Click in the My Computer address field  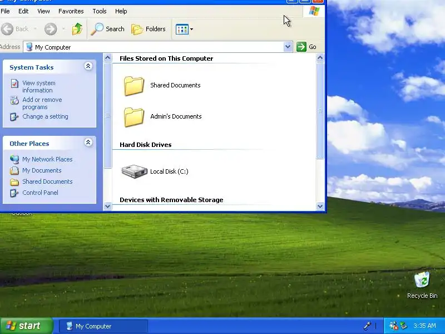[x=158, y=47]
